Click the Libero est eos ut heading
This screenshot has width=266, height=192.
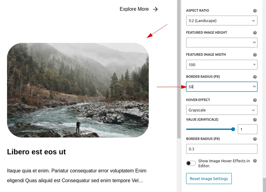[x=36, y=152]
